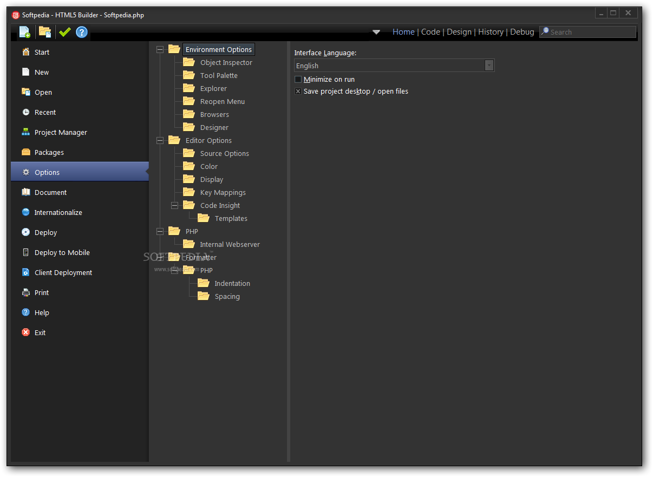
Task: Click the Key Mappings folder icon
Action: click(189, 192)
